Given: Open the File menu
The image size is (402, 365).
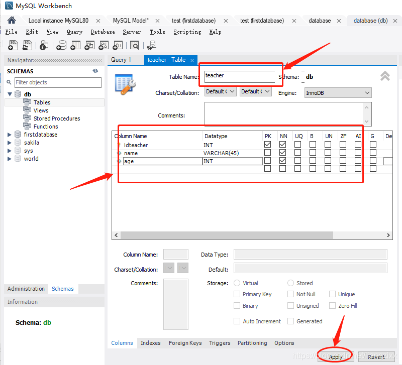Looking at the screenshot, I should (11, 32).
